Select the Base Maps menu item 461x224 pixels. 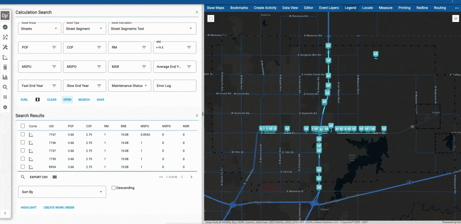point(216,8)
